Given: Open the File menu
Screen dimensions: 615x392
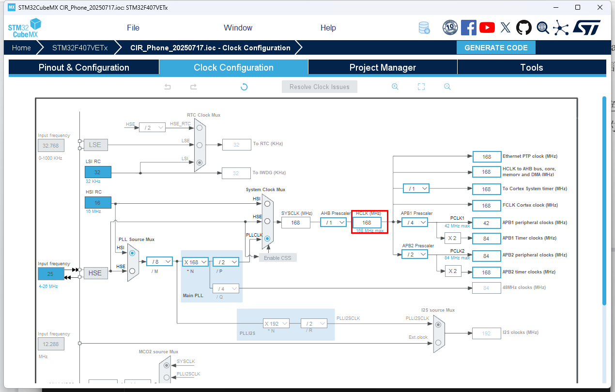Looking at the screenshot, I should (133, 28).
